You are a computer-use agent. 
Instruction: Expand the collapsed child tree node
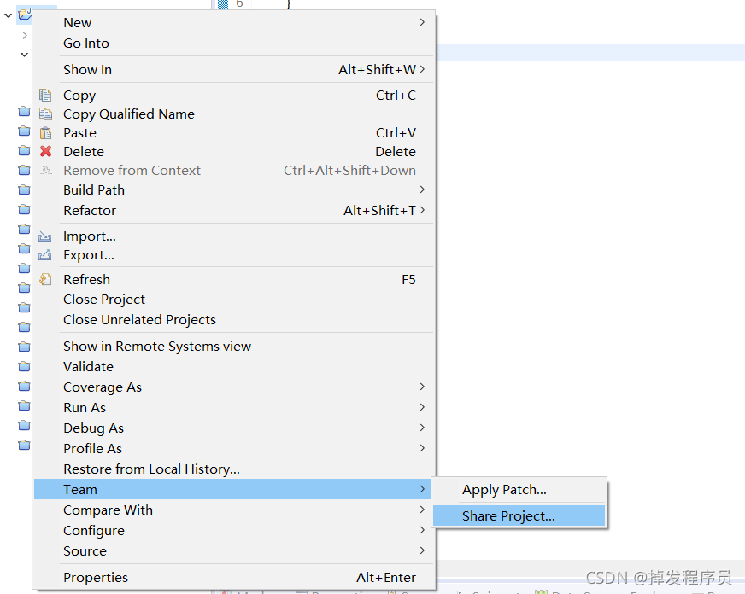tap(25, 35)
